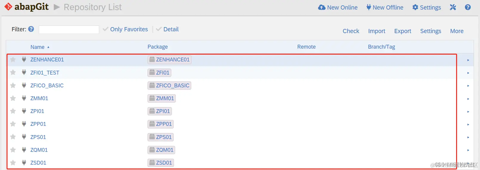This screenshot has height=170, width=480.
Task: Expand row actions arrow for ZFICO_BASIC
Action: coord(468,86)
